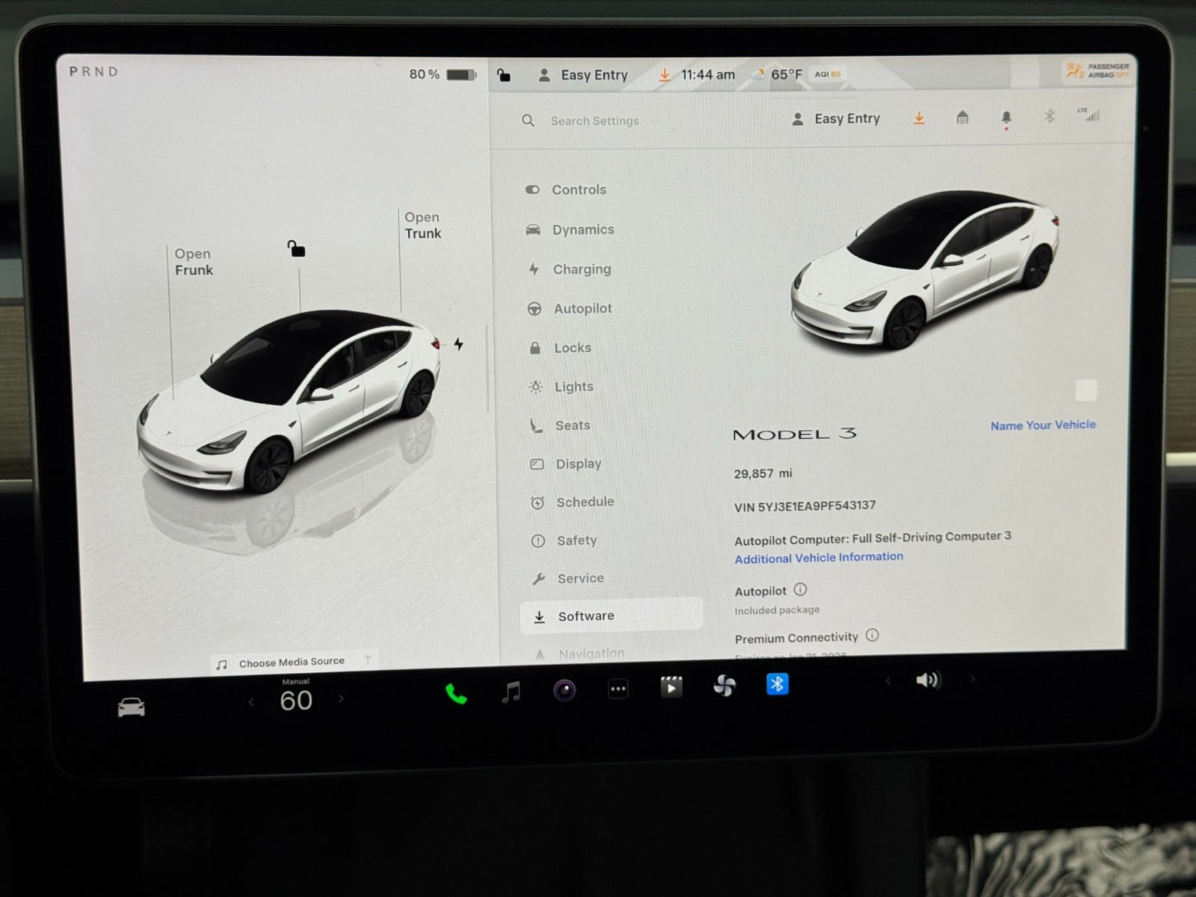Select Controls in settings menu

[x=579, y=190]
